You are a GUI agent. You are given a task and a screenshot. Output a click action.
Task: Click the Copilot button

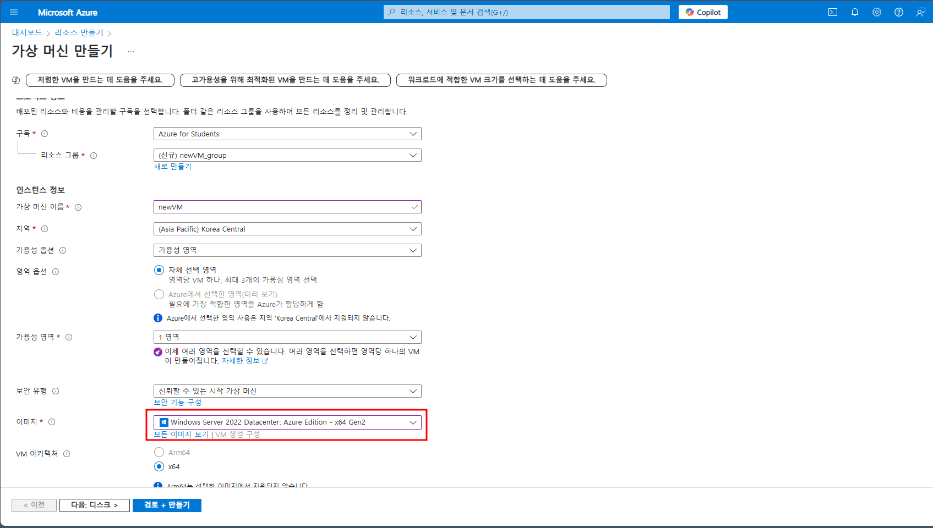tap(703, 12)
